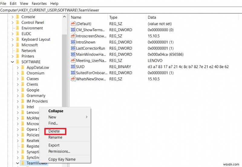
Task: Select the Google key name
Action: pos(33,90)
